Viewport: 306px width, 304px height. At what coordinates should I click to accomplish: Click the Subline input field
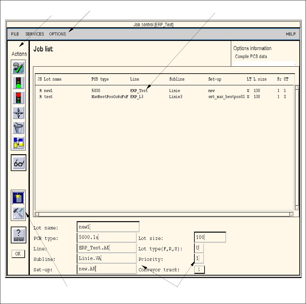(107, 258)
